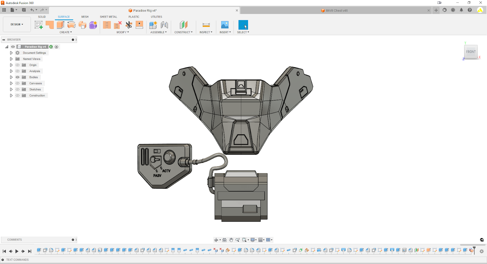The width and height of the screenshot is (487, 264).
Task: Expand the Document Settings tree node
Action: pyautogui.click(x=11, y=53)
